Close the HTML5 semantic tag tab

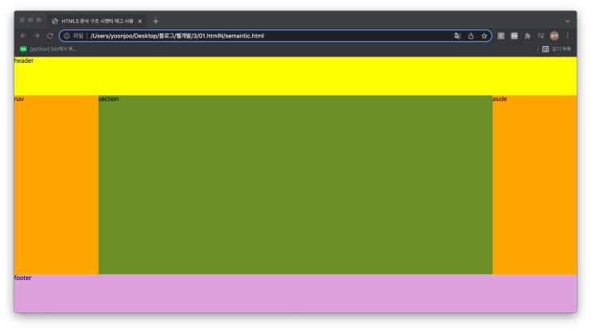(140, 21)
